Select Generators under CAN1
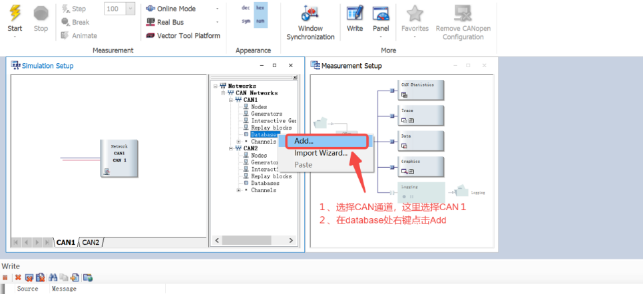The image size is (643, 294). tap(266, 114)
